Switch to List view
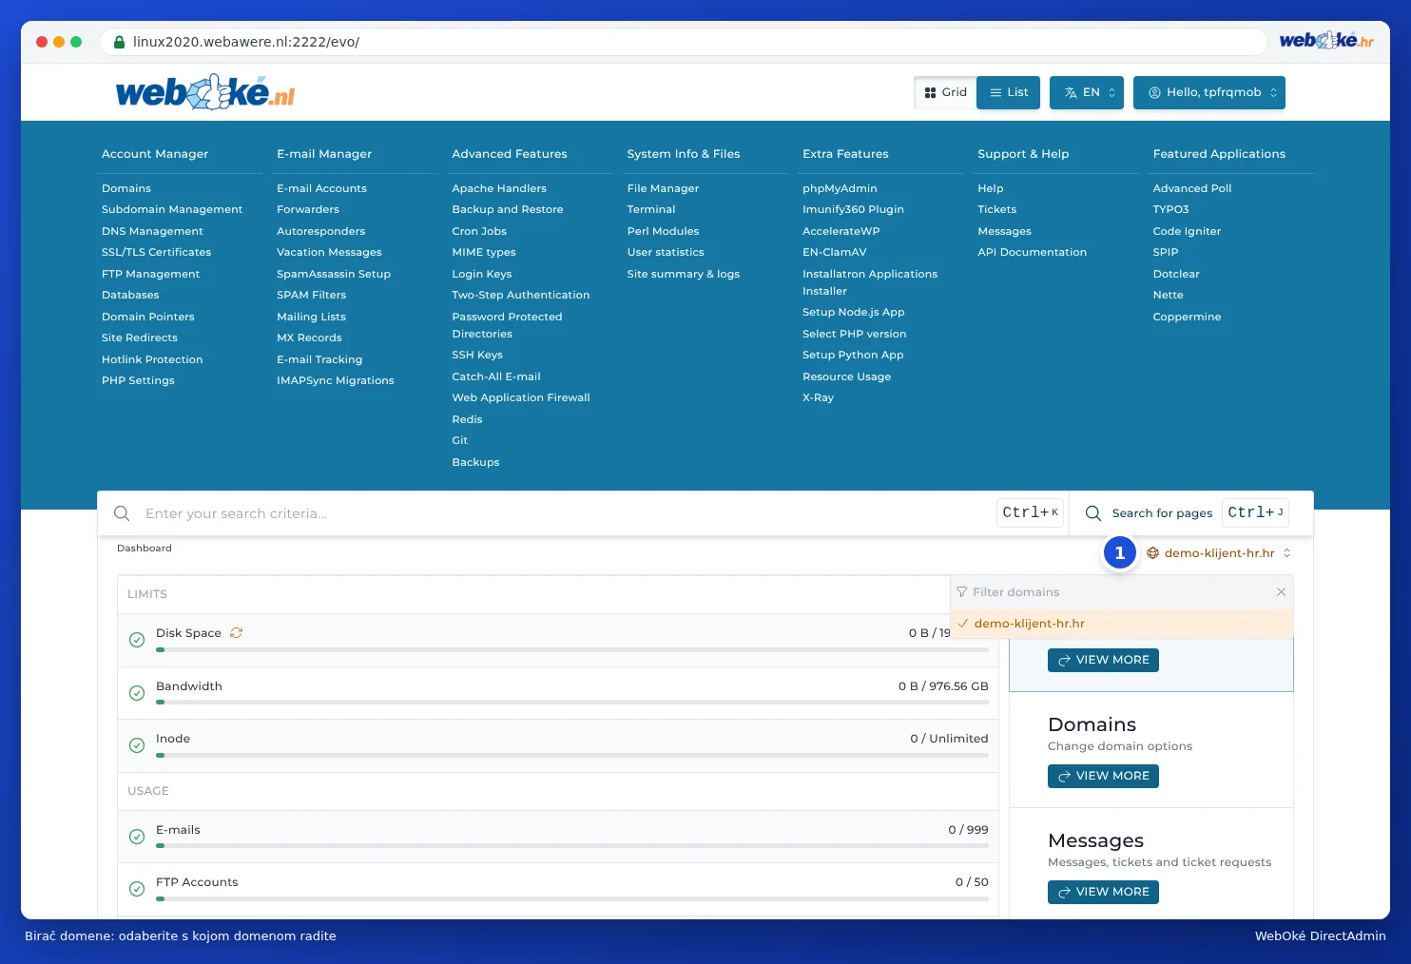 click(1009, 92)
